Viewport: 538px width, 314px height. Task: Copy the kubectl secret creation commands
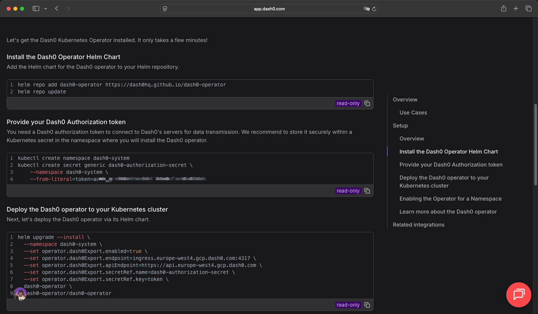click(367, 191)
